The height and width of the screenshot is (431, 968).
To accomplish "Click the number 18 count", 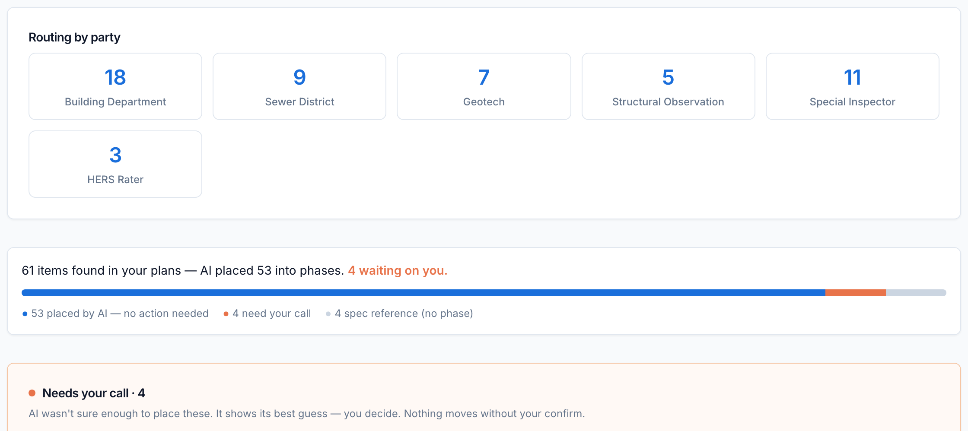I will click(115, 77).
